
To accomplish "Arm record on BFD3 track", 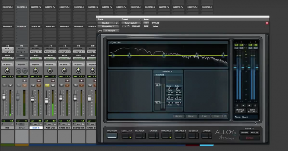I will pos(24,81).
